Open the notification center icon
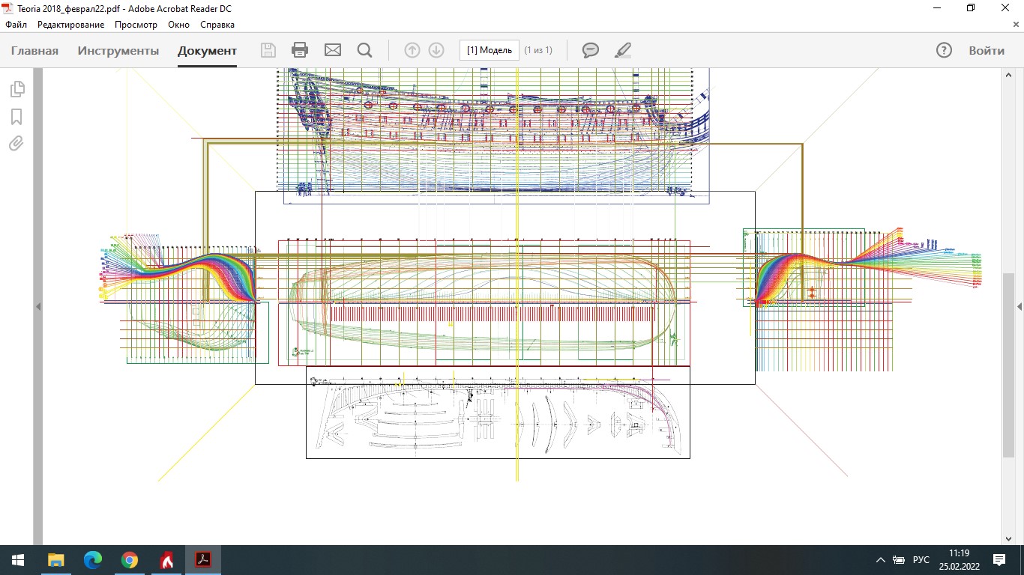1024x575 pixels. click(999, 560)
